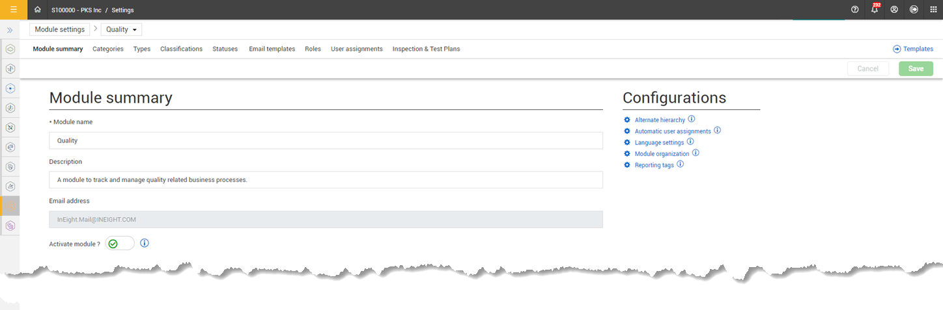
Task: Click the hamburger menu icon
Action: click(14, 10)
